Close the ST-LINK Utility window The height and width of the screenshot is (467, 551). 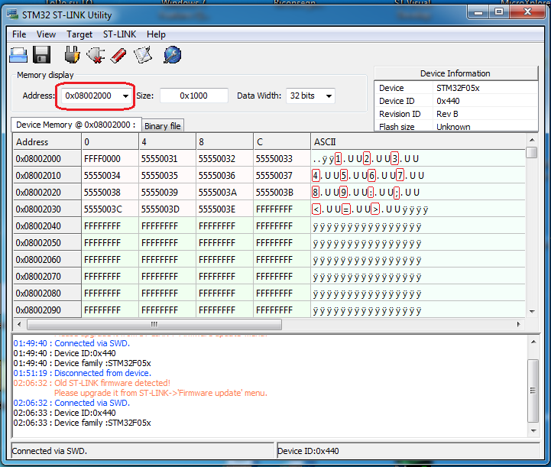527,12
